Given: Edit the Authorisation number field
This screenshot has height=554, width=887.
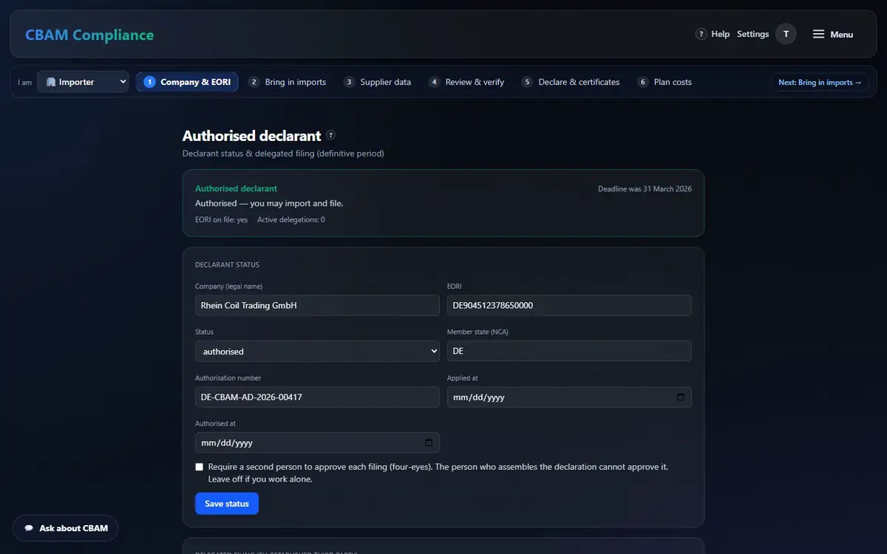Looking at the screenshot, I should 317,397.
